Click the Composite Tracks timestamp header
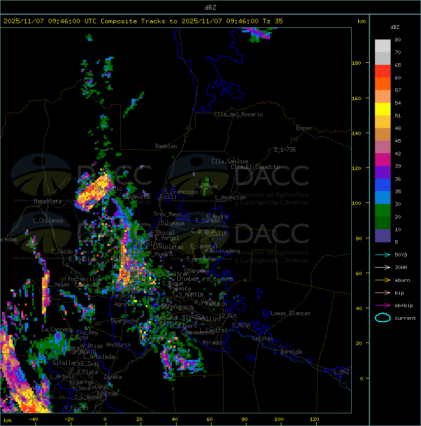Image resolution: width=421 pixels, height=426 pixels. coord(143,21)
